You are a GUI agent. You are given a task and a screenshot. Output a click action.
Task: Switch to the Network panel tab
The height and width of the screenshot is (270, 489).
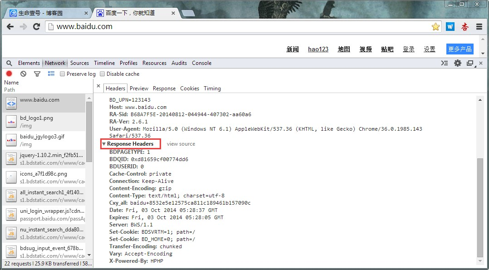pos(55,63)
